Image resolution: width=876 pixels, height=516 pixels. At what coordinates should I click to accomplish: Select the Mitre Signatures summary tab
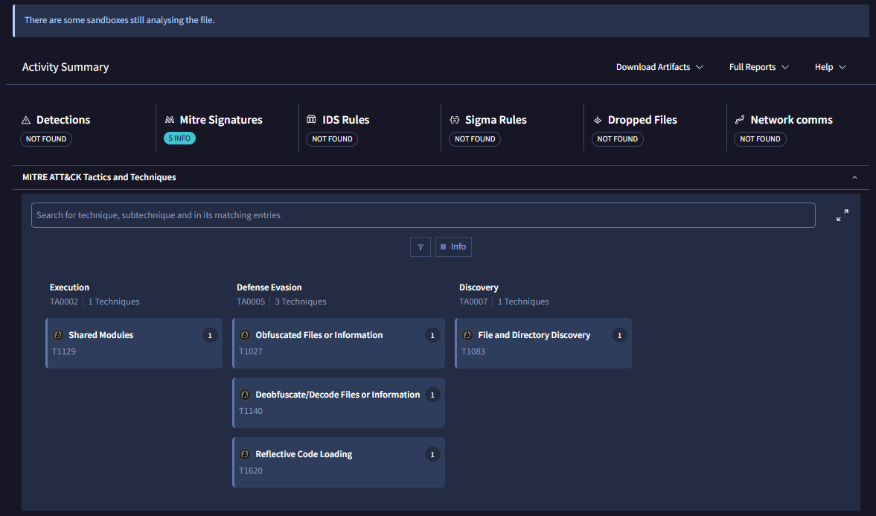click(x=221, y=120)
